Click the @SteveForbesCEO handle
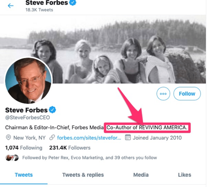Viewport: 212px width, 187px height. coord(28,118)
